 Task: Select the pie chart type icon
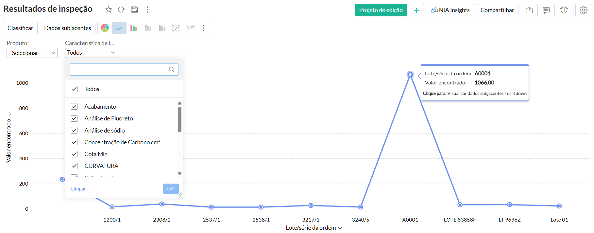click(105, 28)
